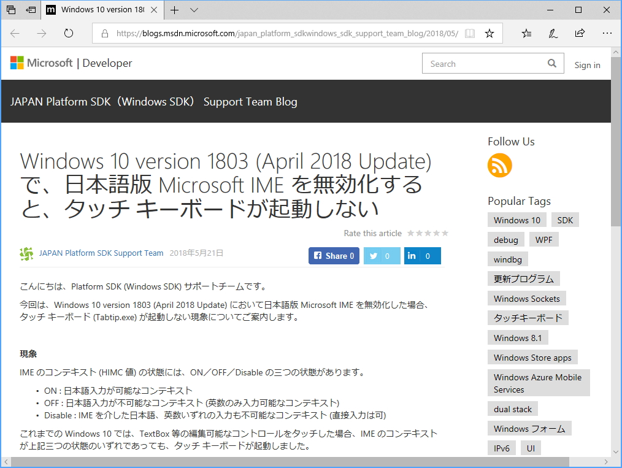Open the RSS feed icon under Follow Us

499,165
